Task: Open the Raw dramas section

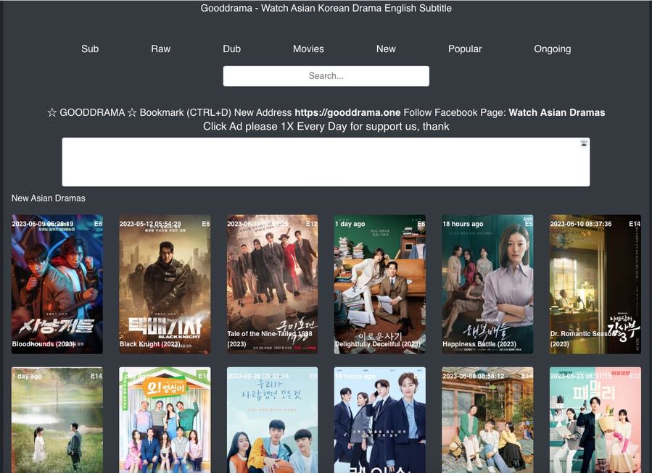Action: click(160, 49)
